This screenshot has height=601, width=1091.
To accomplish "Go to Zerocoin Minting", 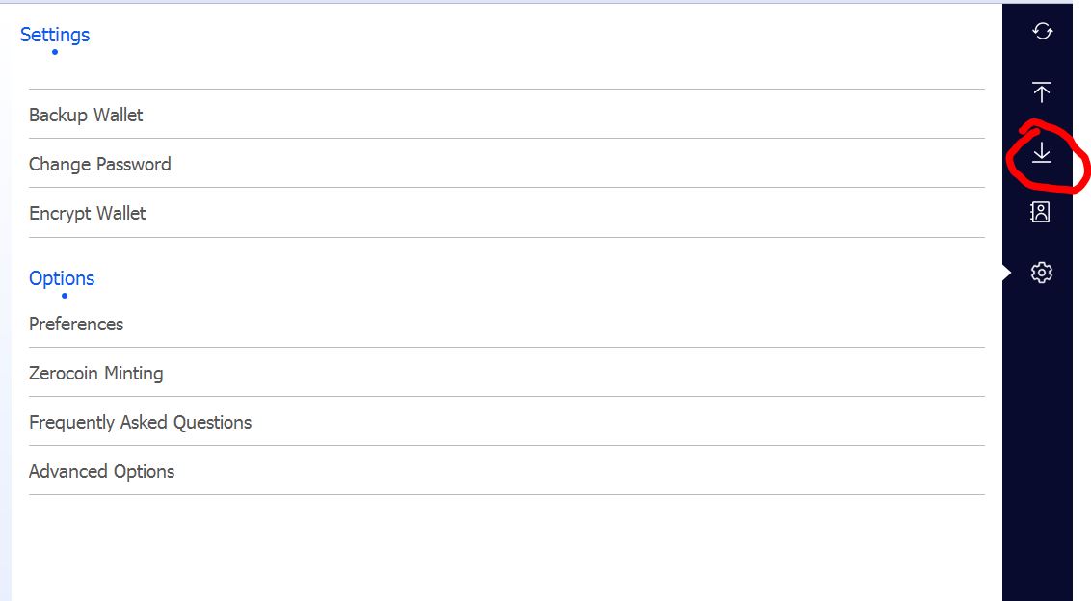I will (96, 373).
